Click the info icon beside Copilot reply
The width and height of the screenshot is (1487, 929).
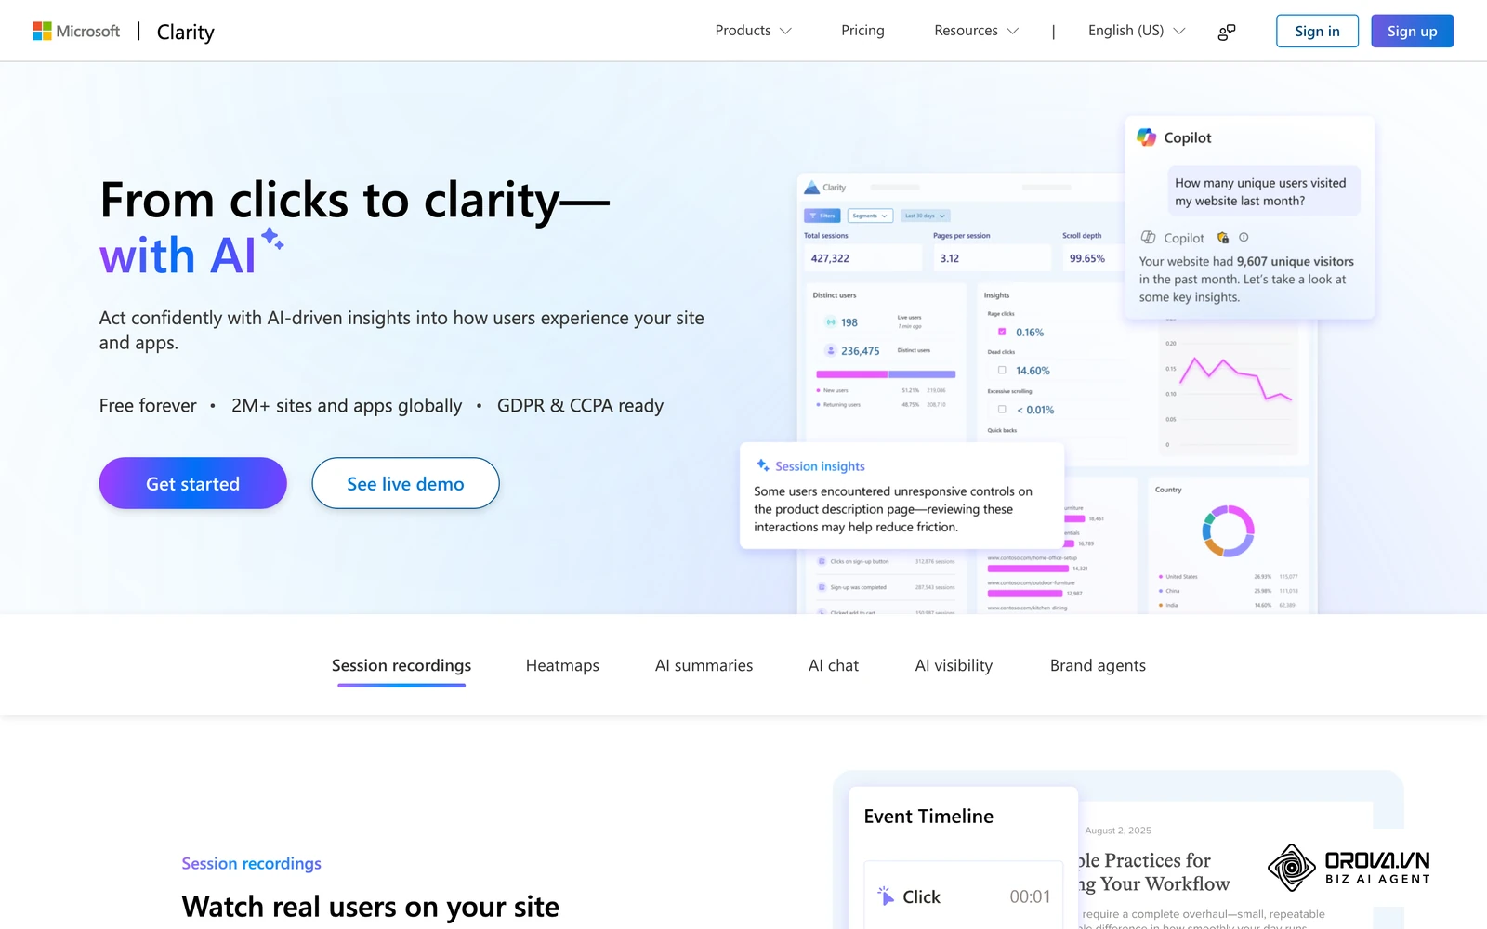tap(1244, 237)
